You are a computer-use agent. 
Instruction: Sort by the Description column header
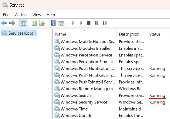coord(129,34)
